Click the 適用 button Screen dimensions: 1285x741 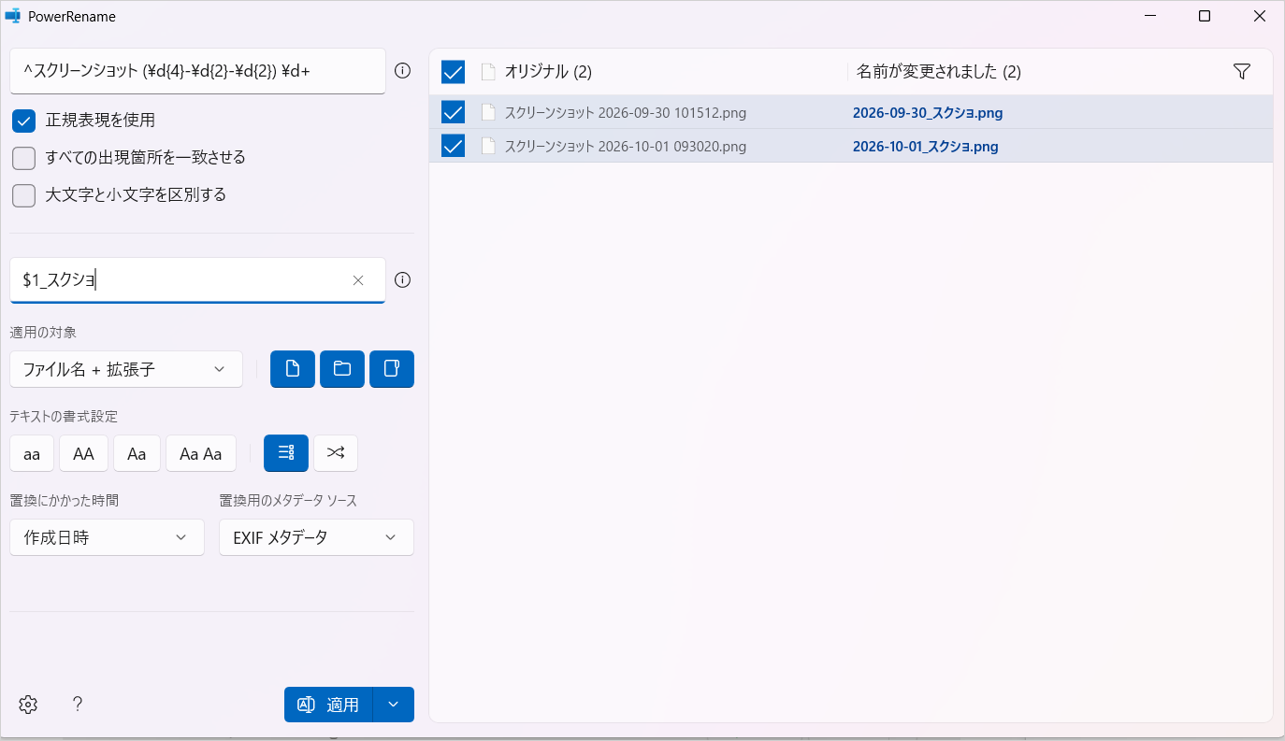[x=328, y=705]
